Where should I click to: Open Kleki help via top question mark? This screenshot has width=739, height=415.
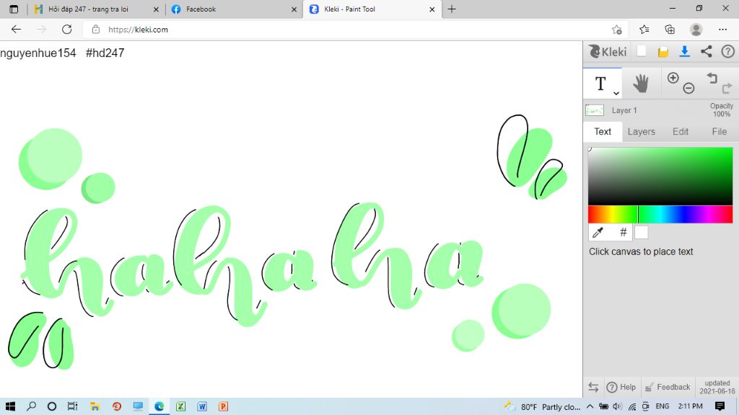[727, 51]
